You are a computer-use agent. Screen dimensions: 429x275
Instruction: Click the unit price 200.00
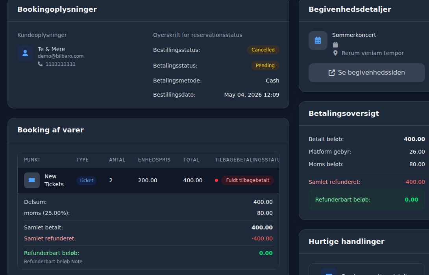point(148,180)
